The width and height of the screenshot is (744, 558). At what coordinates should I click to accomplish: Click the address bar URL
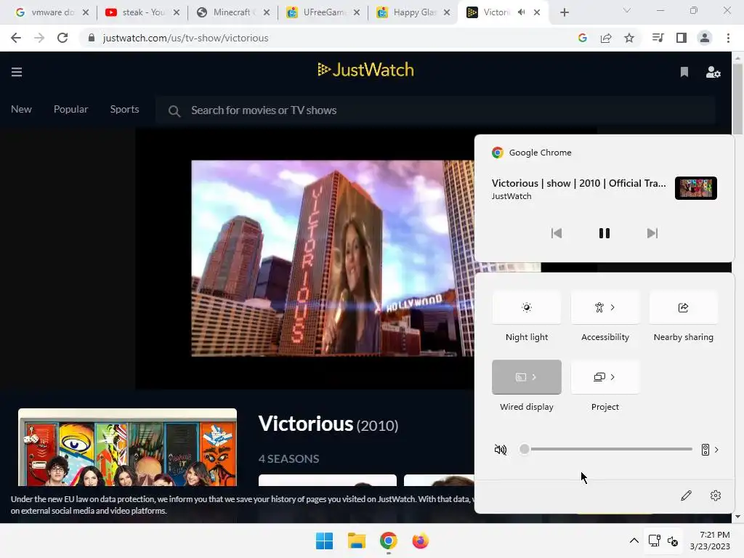pyautogui.click(x=185, y=38)
